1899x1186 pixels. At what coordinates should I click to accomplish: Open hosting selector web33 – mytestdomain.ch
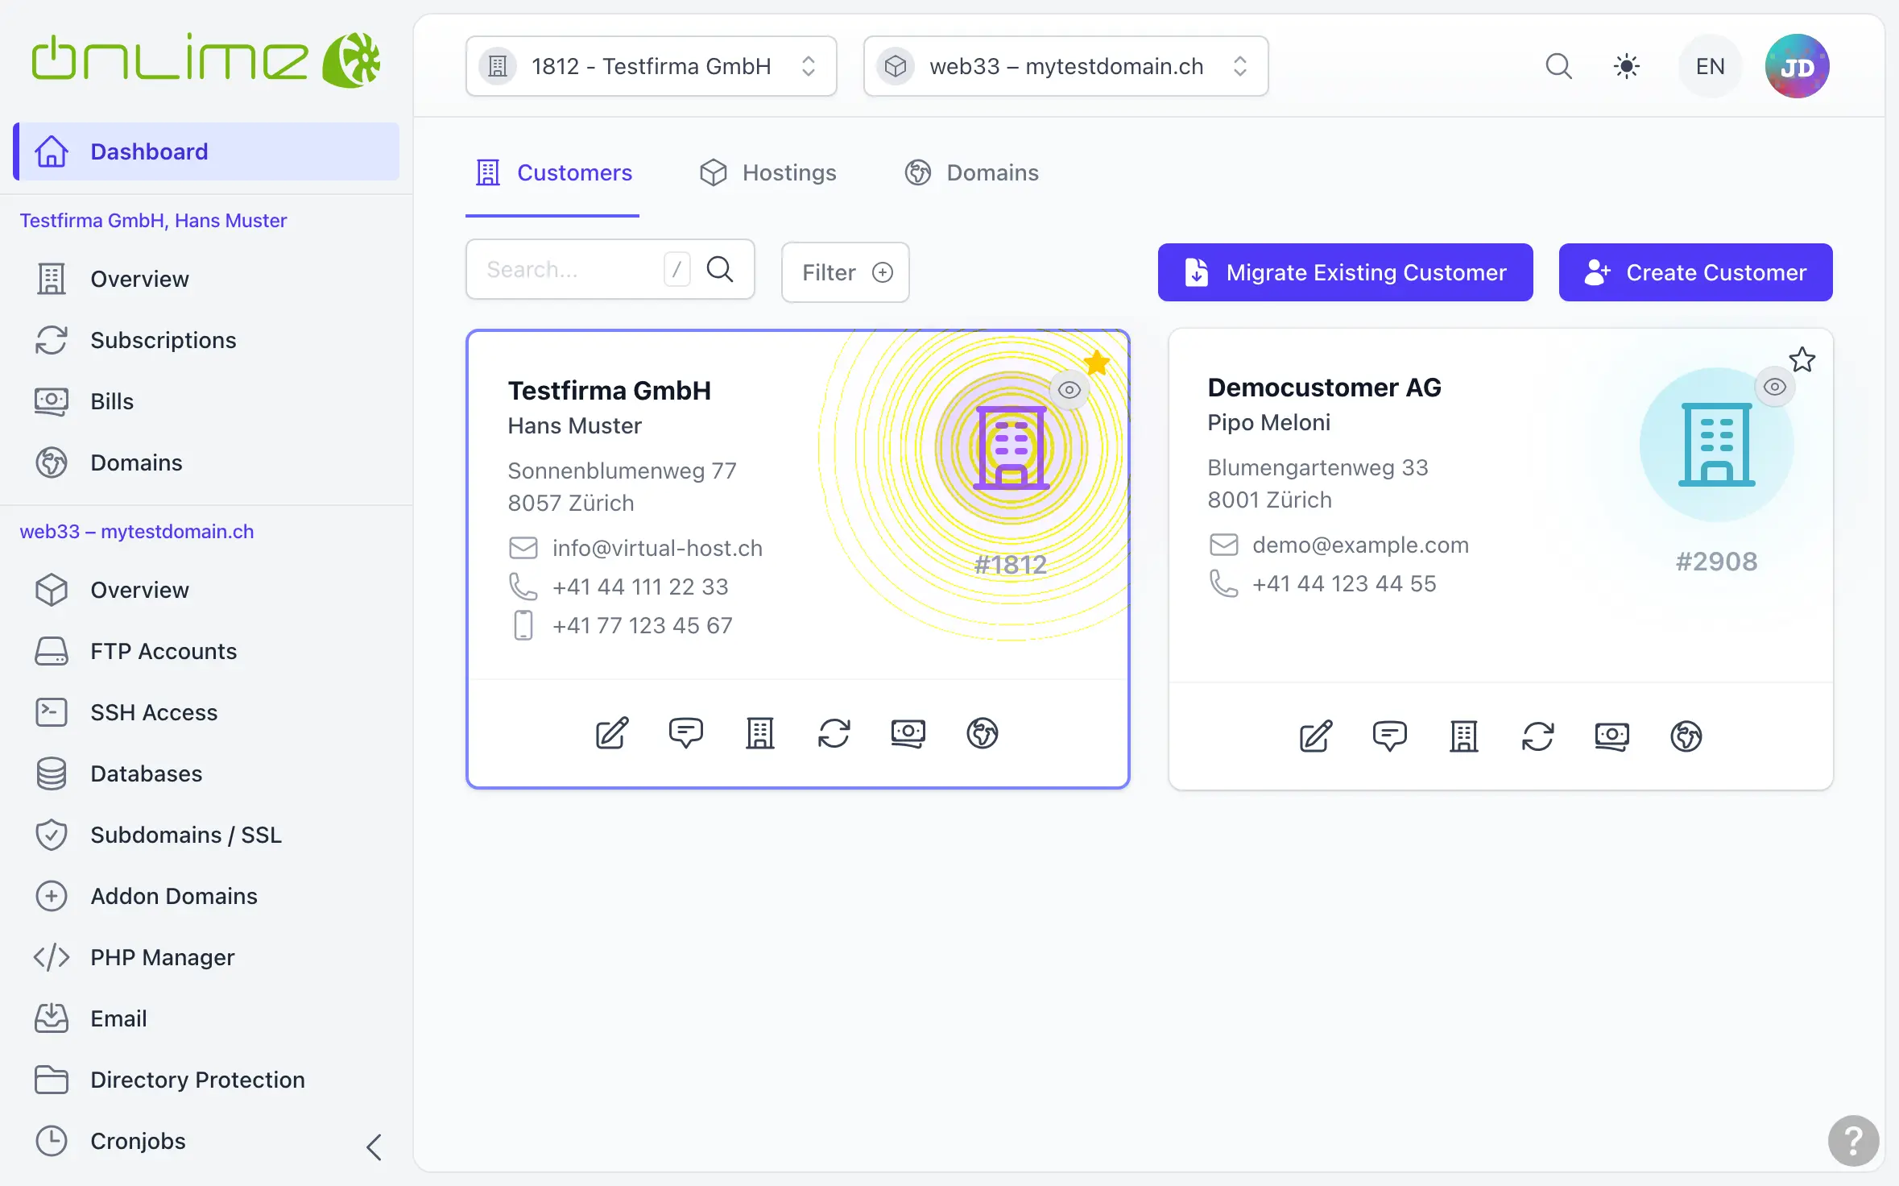(1066, 66)
